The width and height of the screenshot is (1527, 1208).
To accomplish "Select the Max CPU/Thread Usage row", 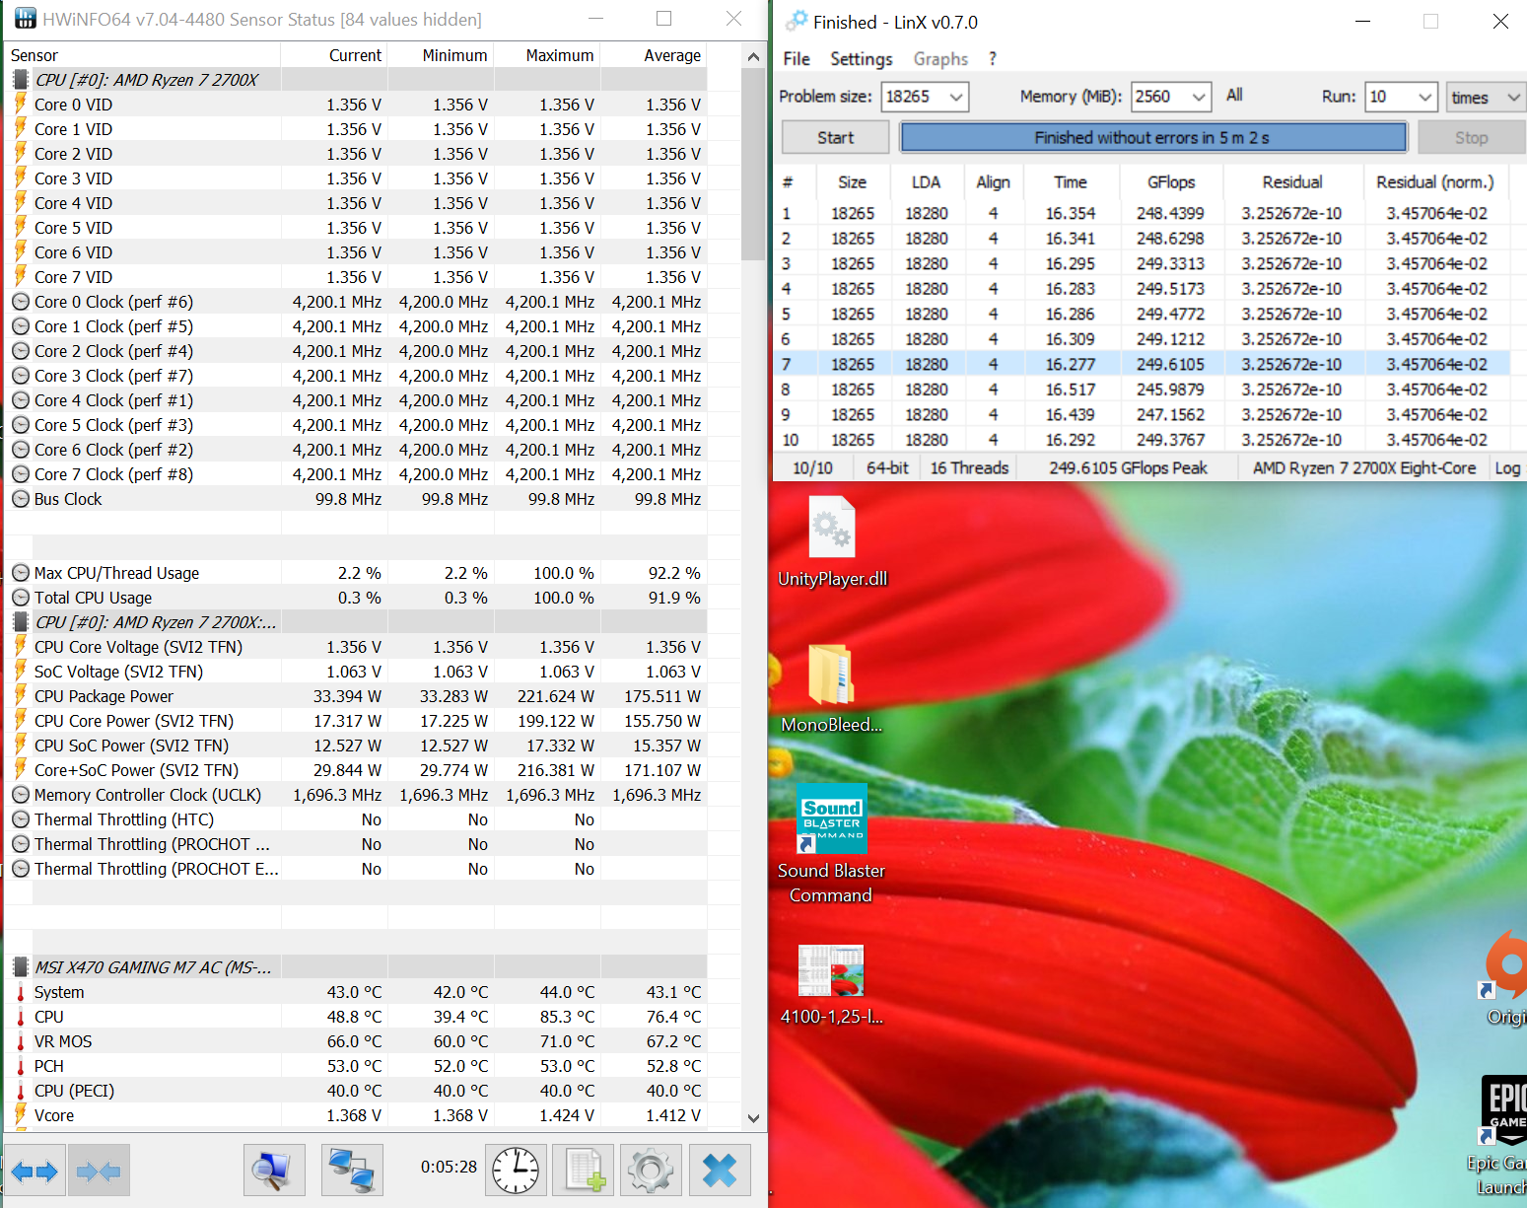I will (356, 573).
